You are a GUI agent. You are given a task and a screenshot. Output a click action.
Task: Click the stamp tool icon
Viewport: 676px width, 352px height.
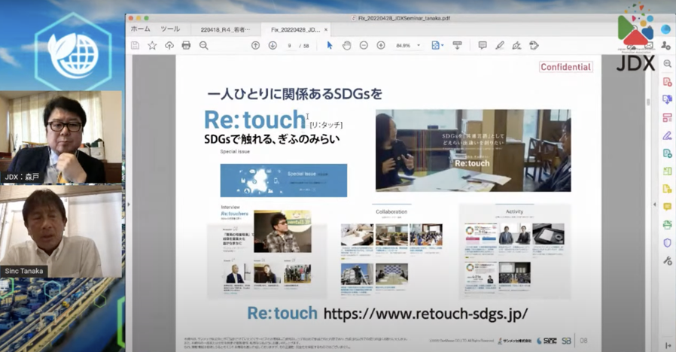534,45
